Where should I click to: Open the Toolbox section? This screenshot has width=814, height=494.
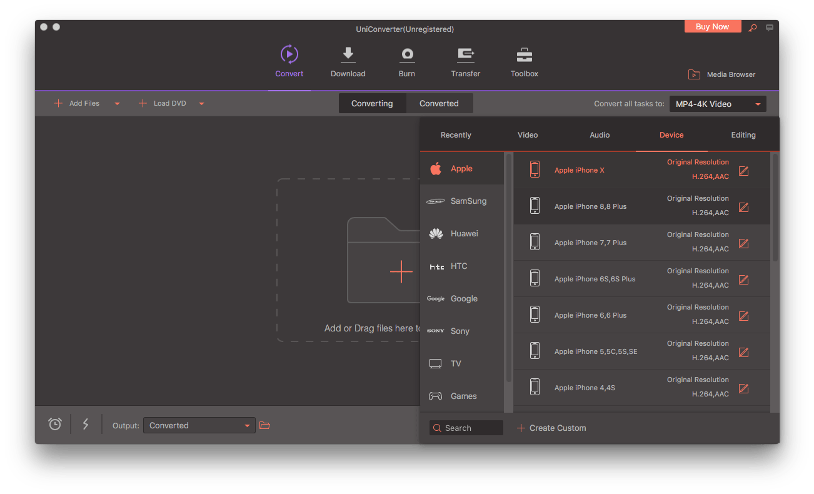click(525, 61)
